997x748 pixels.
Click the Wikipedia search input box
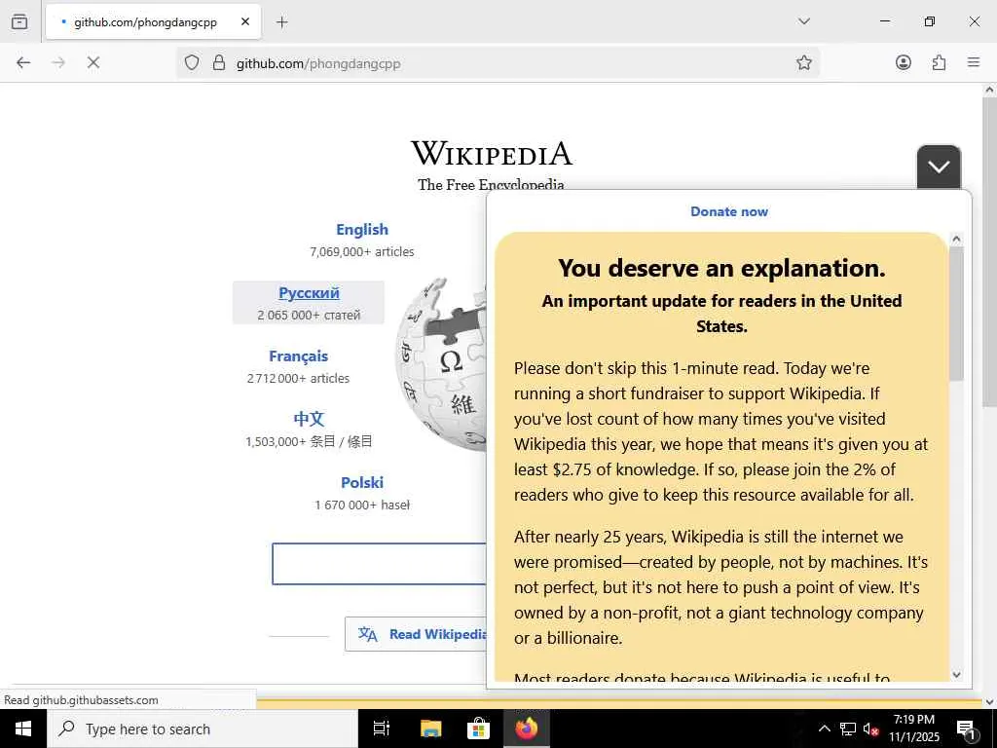(x=379, y=564)
